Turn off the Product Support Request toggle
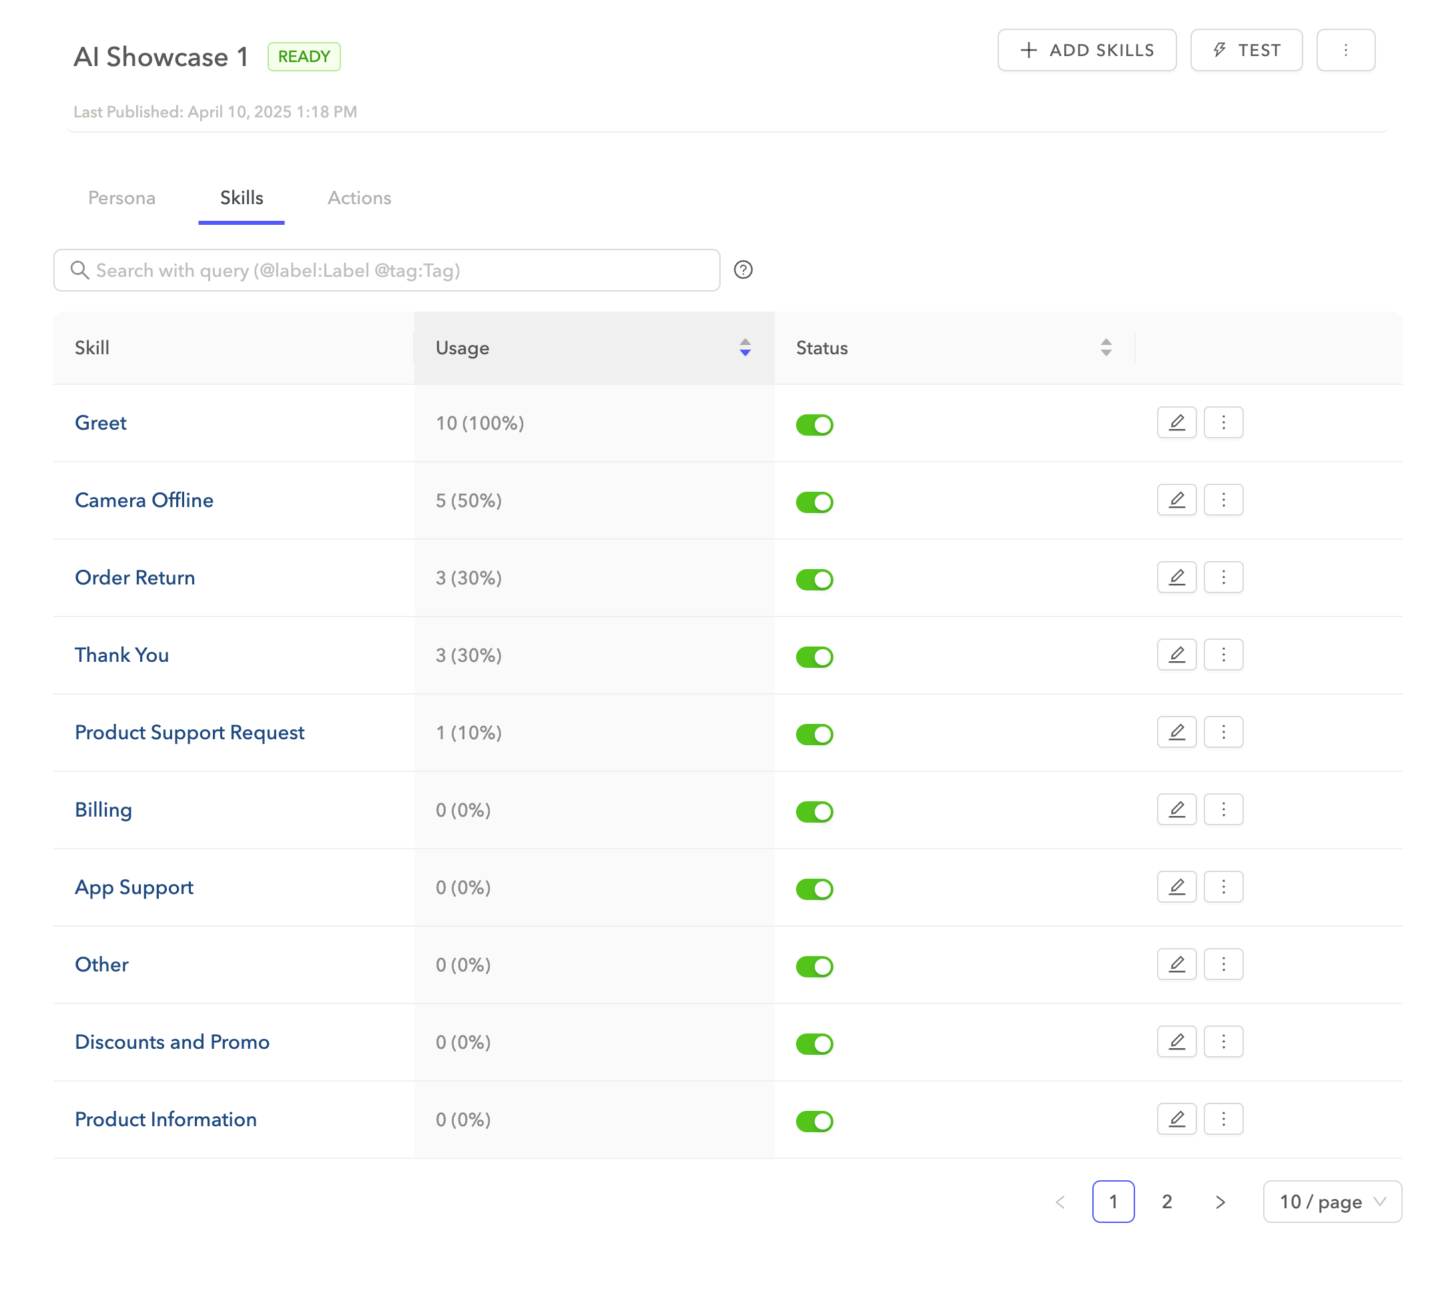 [x=814, y=734]
